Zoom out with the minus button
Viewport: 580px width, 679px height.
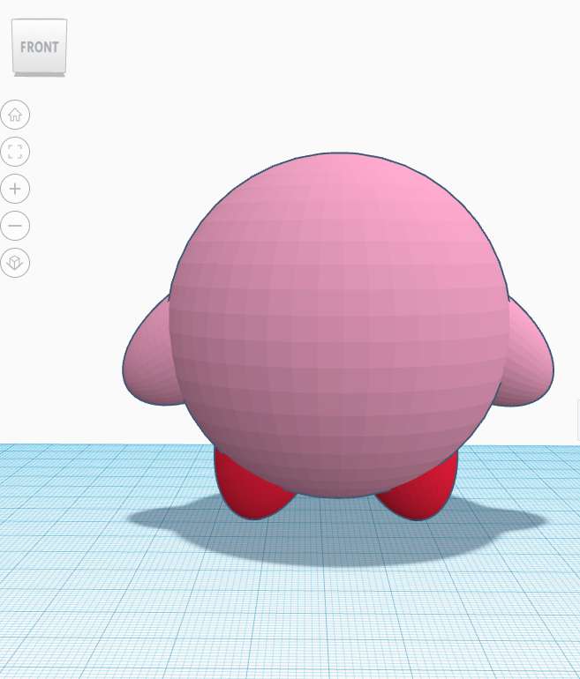(15, 226)
